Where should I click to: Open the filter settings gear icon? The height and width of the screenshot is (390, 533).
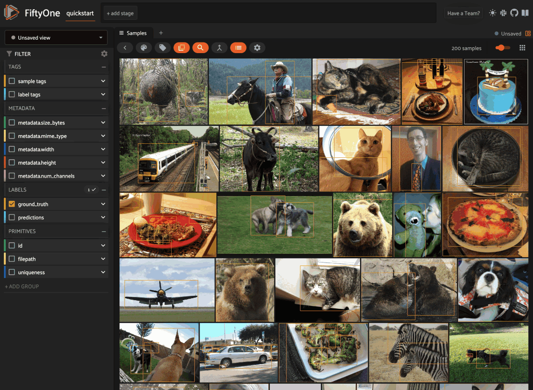(105, 54)
